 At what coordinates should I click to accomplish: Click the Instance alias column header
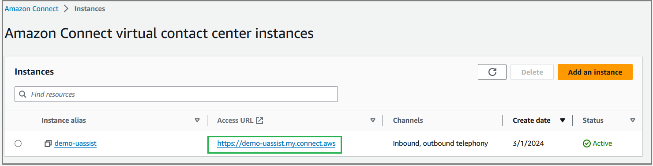64,120
